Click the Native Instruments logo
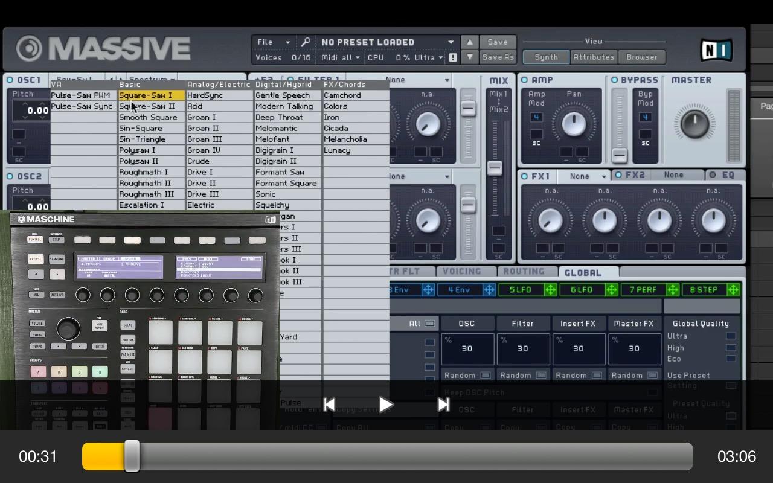The width and height of the screenshot is (773, 483). [716, 50]
